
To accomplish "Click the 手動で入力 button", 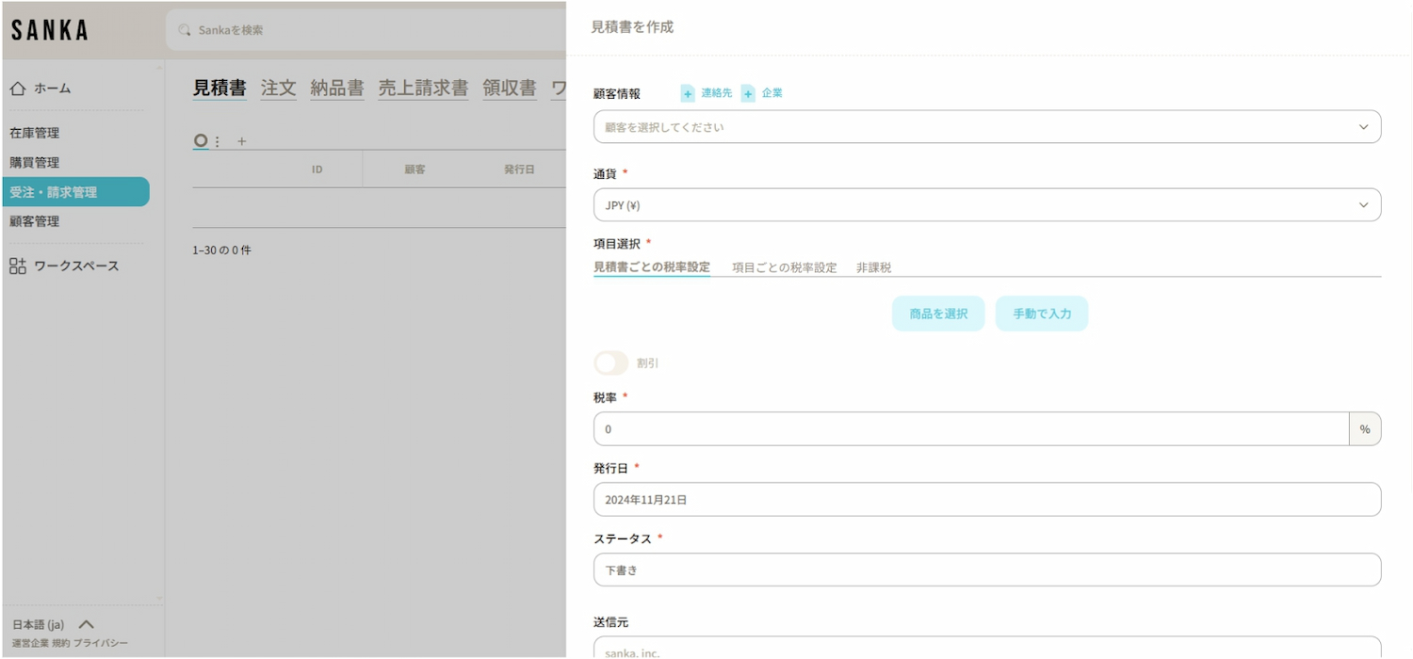I will [1041, 313].
